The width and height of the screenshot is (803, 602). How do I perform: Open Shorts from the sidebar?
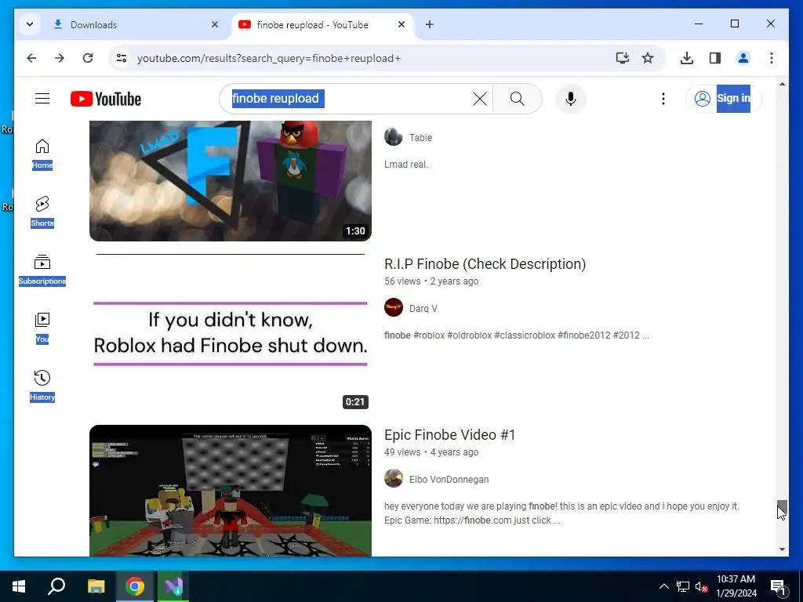[42, 212]
